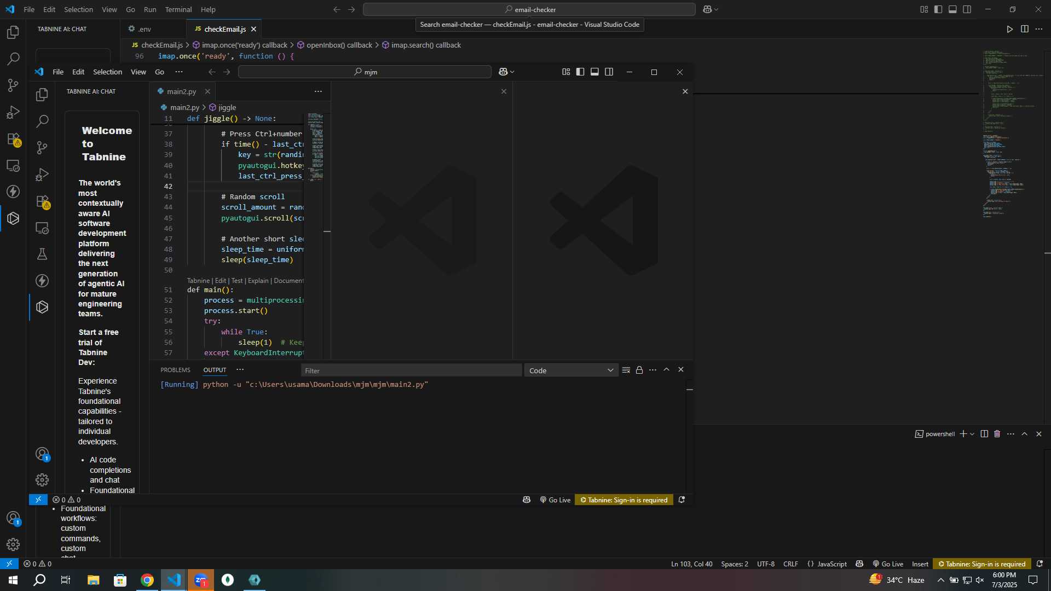Viewport: 1051px width, 591px height.
Task: Open Manage gear in mjm window
Action: click(x=42, y=480)
